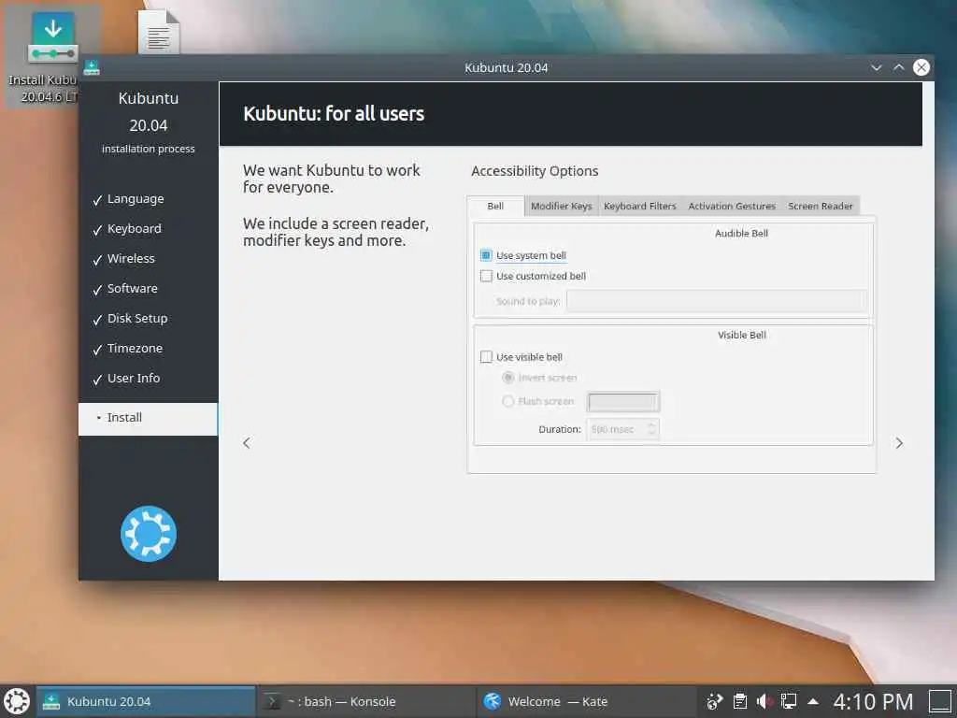
Task: Adjust the Duration 500 msec spinner
Action: (622, 429)
